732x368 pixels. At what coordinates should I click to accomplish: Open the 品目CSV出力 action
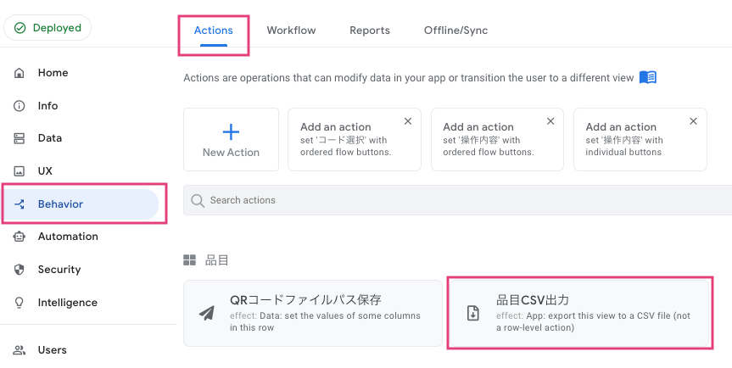point(579,314)
